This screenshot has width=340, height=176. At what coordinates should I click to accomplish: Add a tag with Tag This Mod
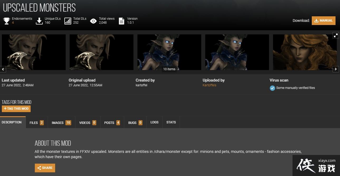click(x=16, y=109)
